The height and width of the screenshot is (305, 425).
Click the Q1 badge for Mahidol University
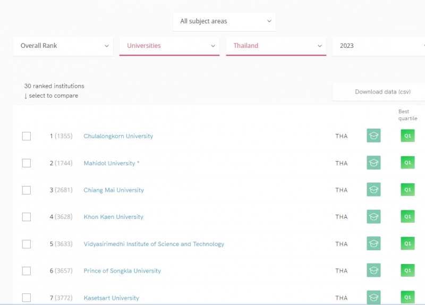coord(407,163)
